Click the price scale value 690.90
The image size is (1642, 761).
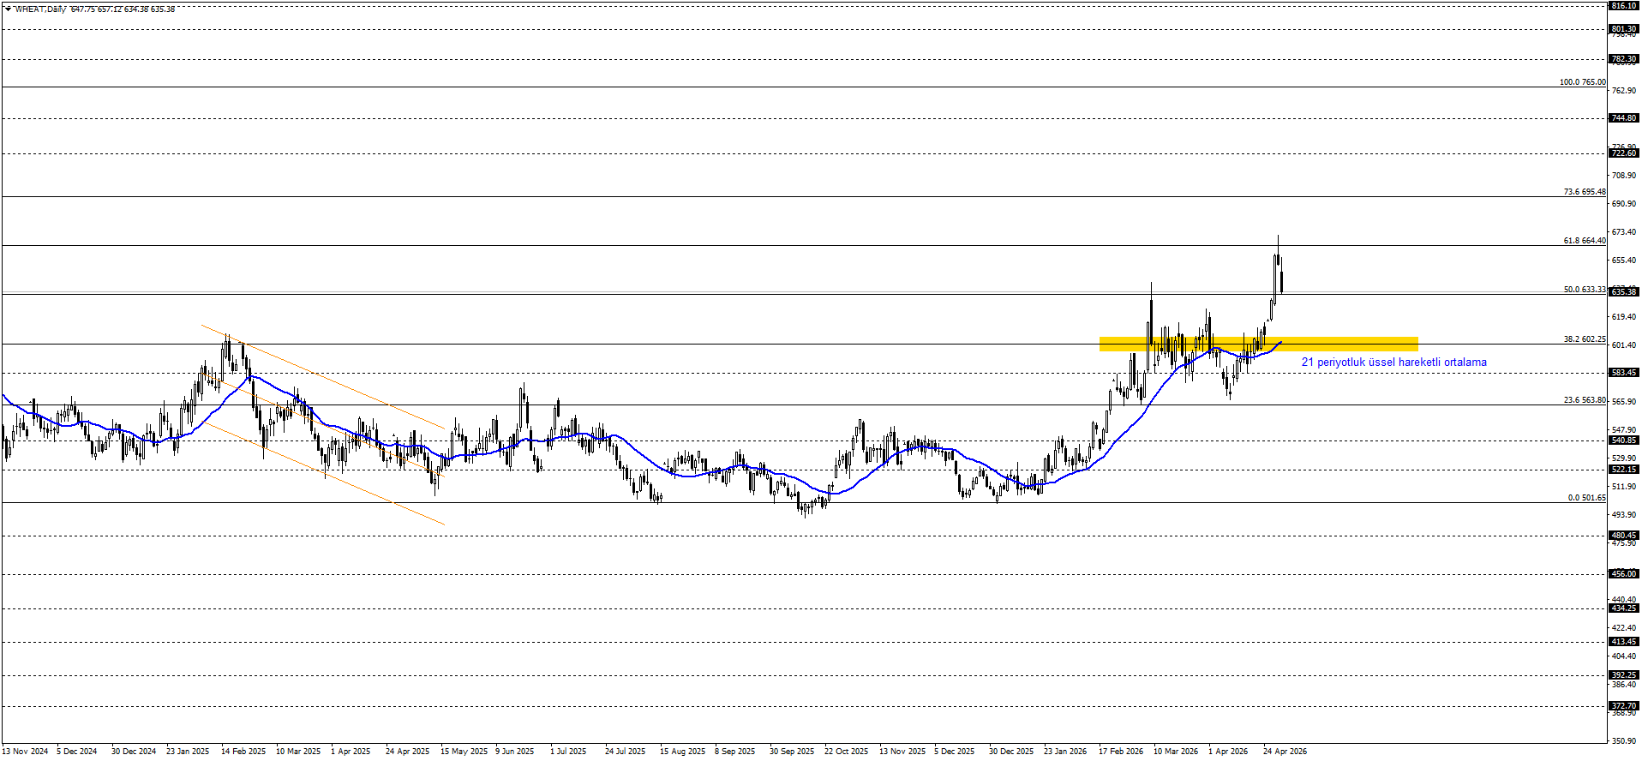1624,204
